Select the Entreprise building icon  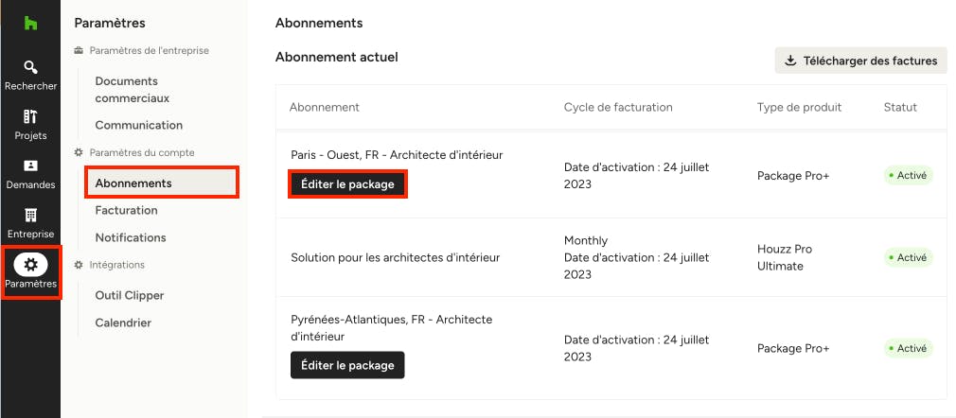click(30, 215)
